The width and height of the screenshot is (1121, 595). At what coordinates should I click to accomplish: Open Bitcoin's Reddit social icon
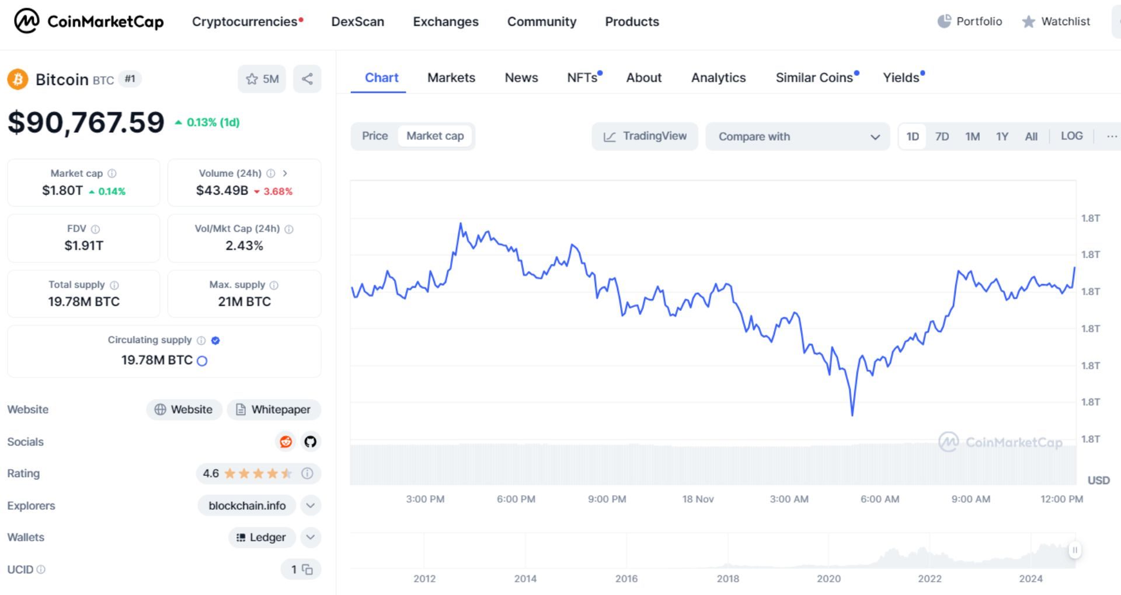(x=286, y=442)
